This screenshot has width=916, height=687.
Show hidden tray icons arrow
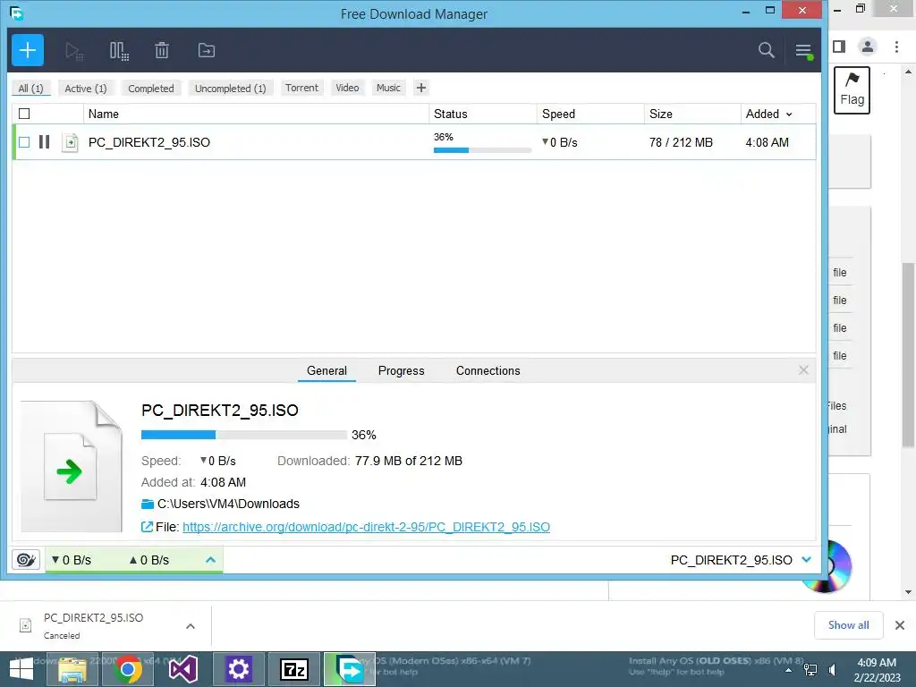pos(788,670)
